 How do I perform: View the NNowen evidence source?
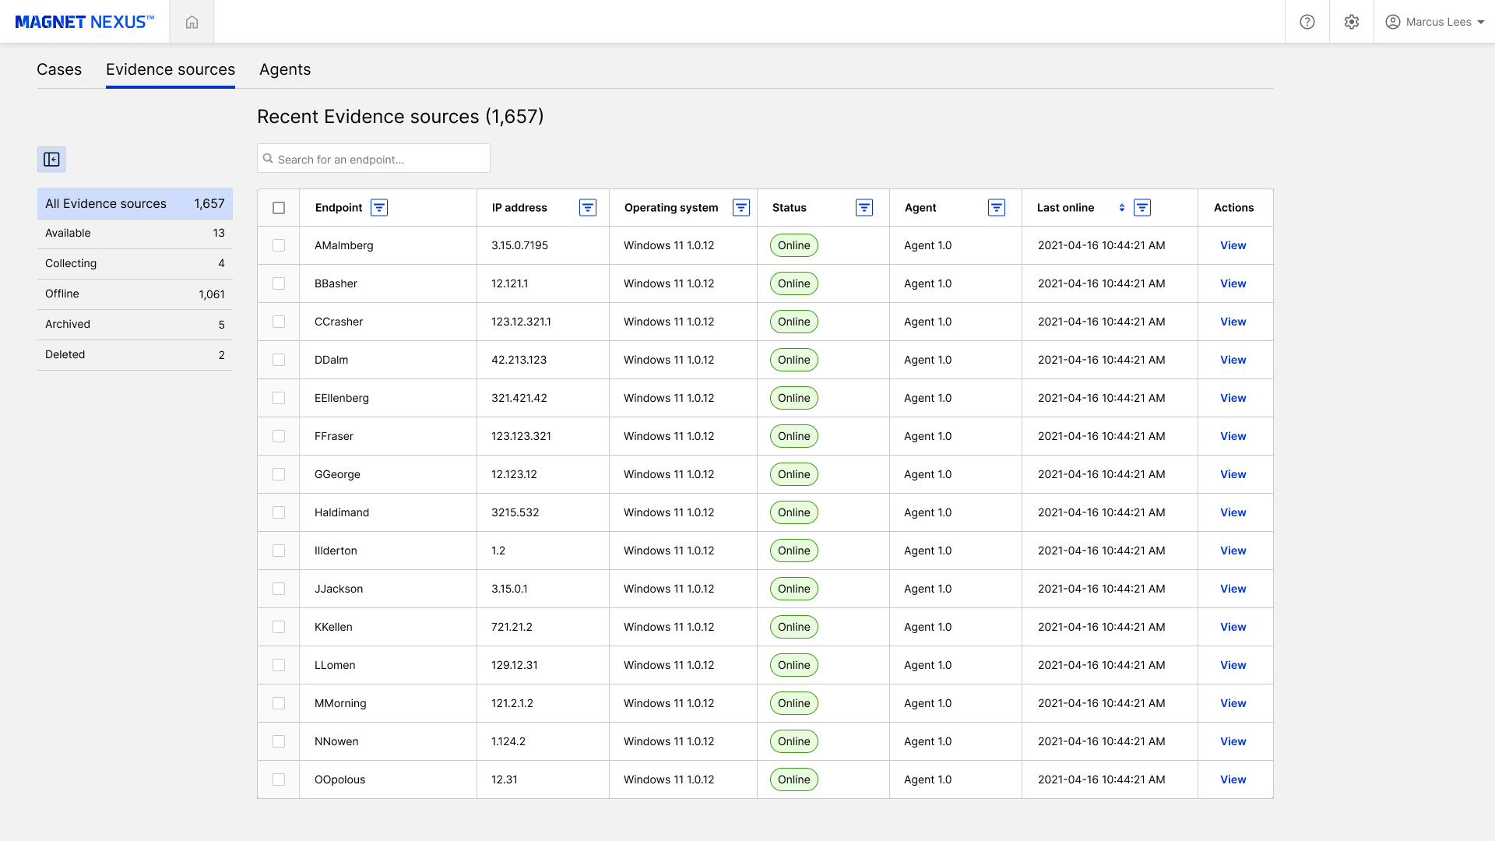tap(1233, 741)
